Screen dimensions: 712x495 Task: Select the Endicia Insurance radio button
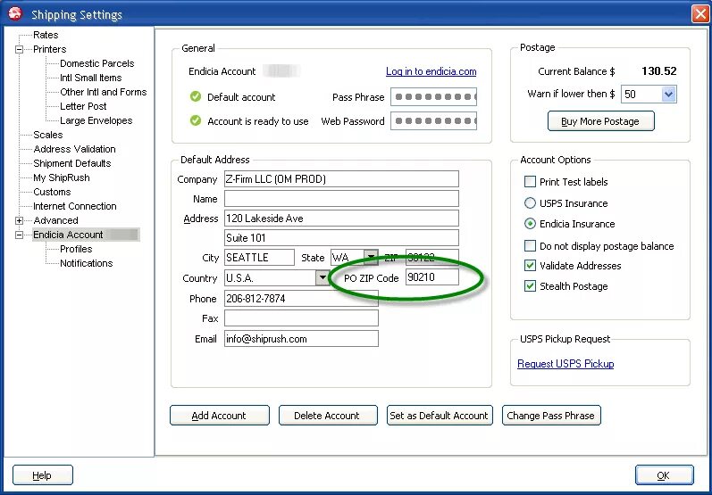click(x=530, y=224)
